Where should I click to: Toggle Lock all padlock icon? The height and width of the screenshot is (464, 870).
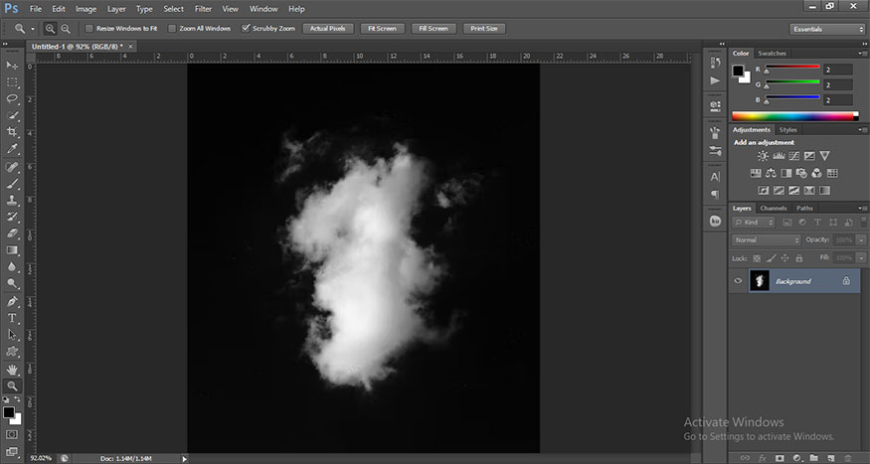799,258
